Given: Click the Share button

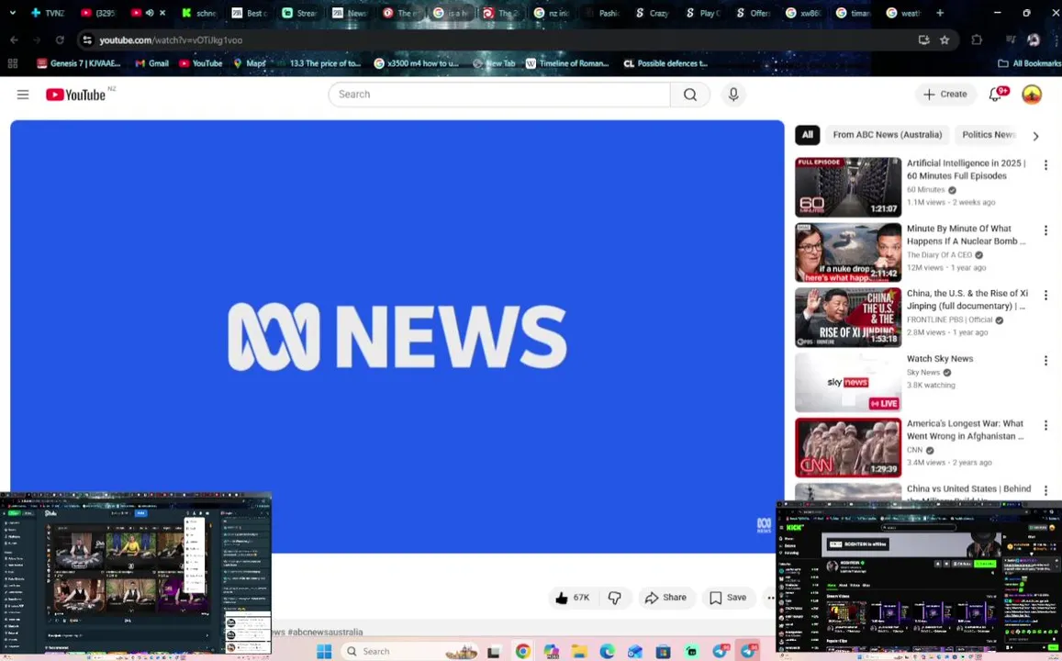Looking at the screenshot, I should 665,598.
